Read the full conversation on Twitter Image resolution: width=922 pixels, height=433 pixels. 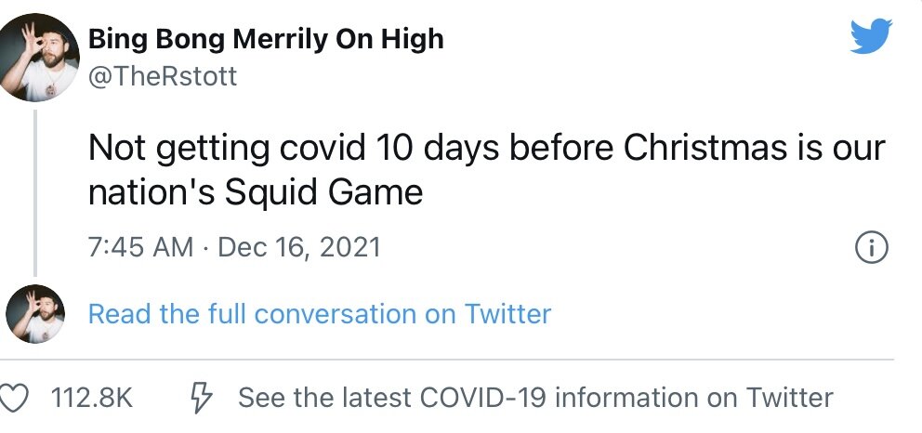(x=320, y=314)
